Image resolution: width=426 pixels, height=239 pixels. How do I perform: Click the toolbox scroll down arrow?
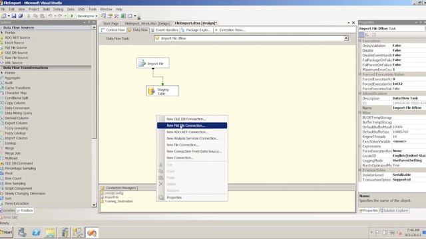click(x=94, y=205)
